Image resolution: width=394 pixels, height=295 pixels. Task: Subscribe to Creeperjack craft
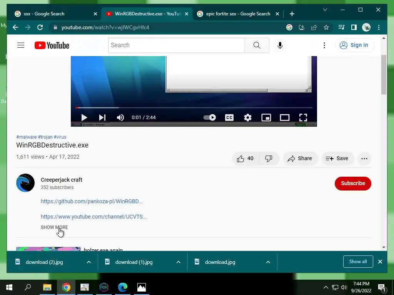353,183
